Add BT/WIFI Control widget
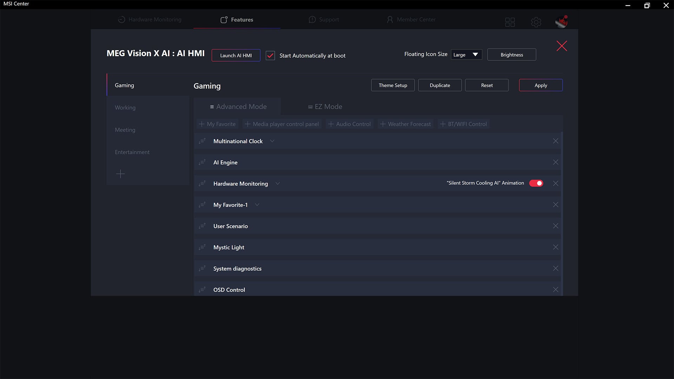 [463, 124]
